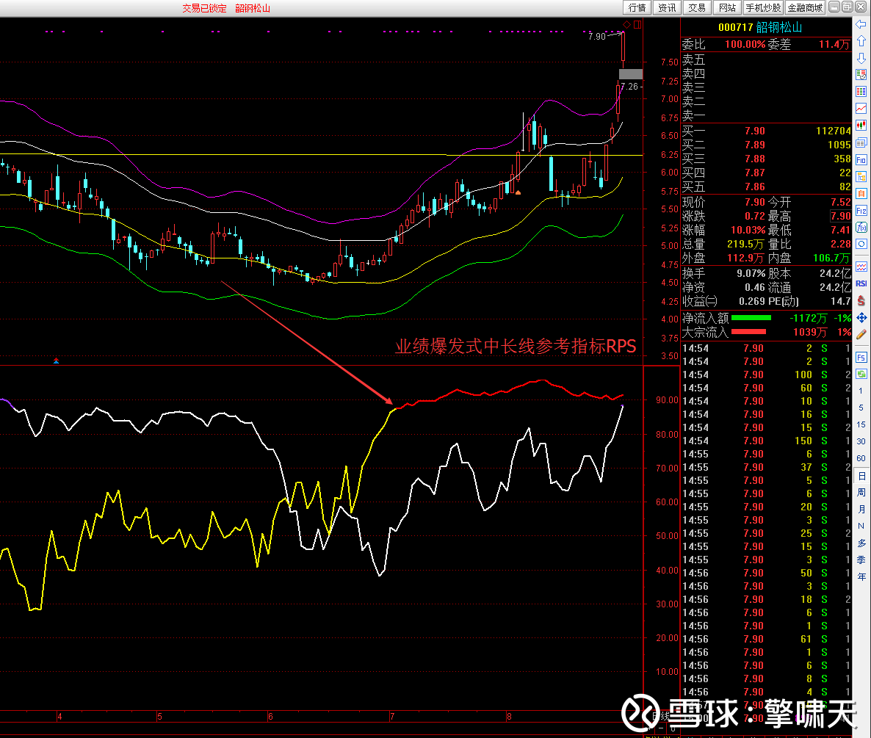Viewport: 871px width, 738px height.
Task: Select the quarterly 季 period
Action: (x=861, y=560)
